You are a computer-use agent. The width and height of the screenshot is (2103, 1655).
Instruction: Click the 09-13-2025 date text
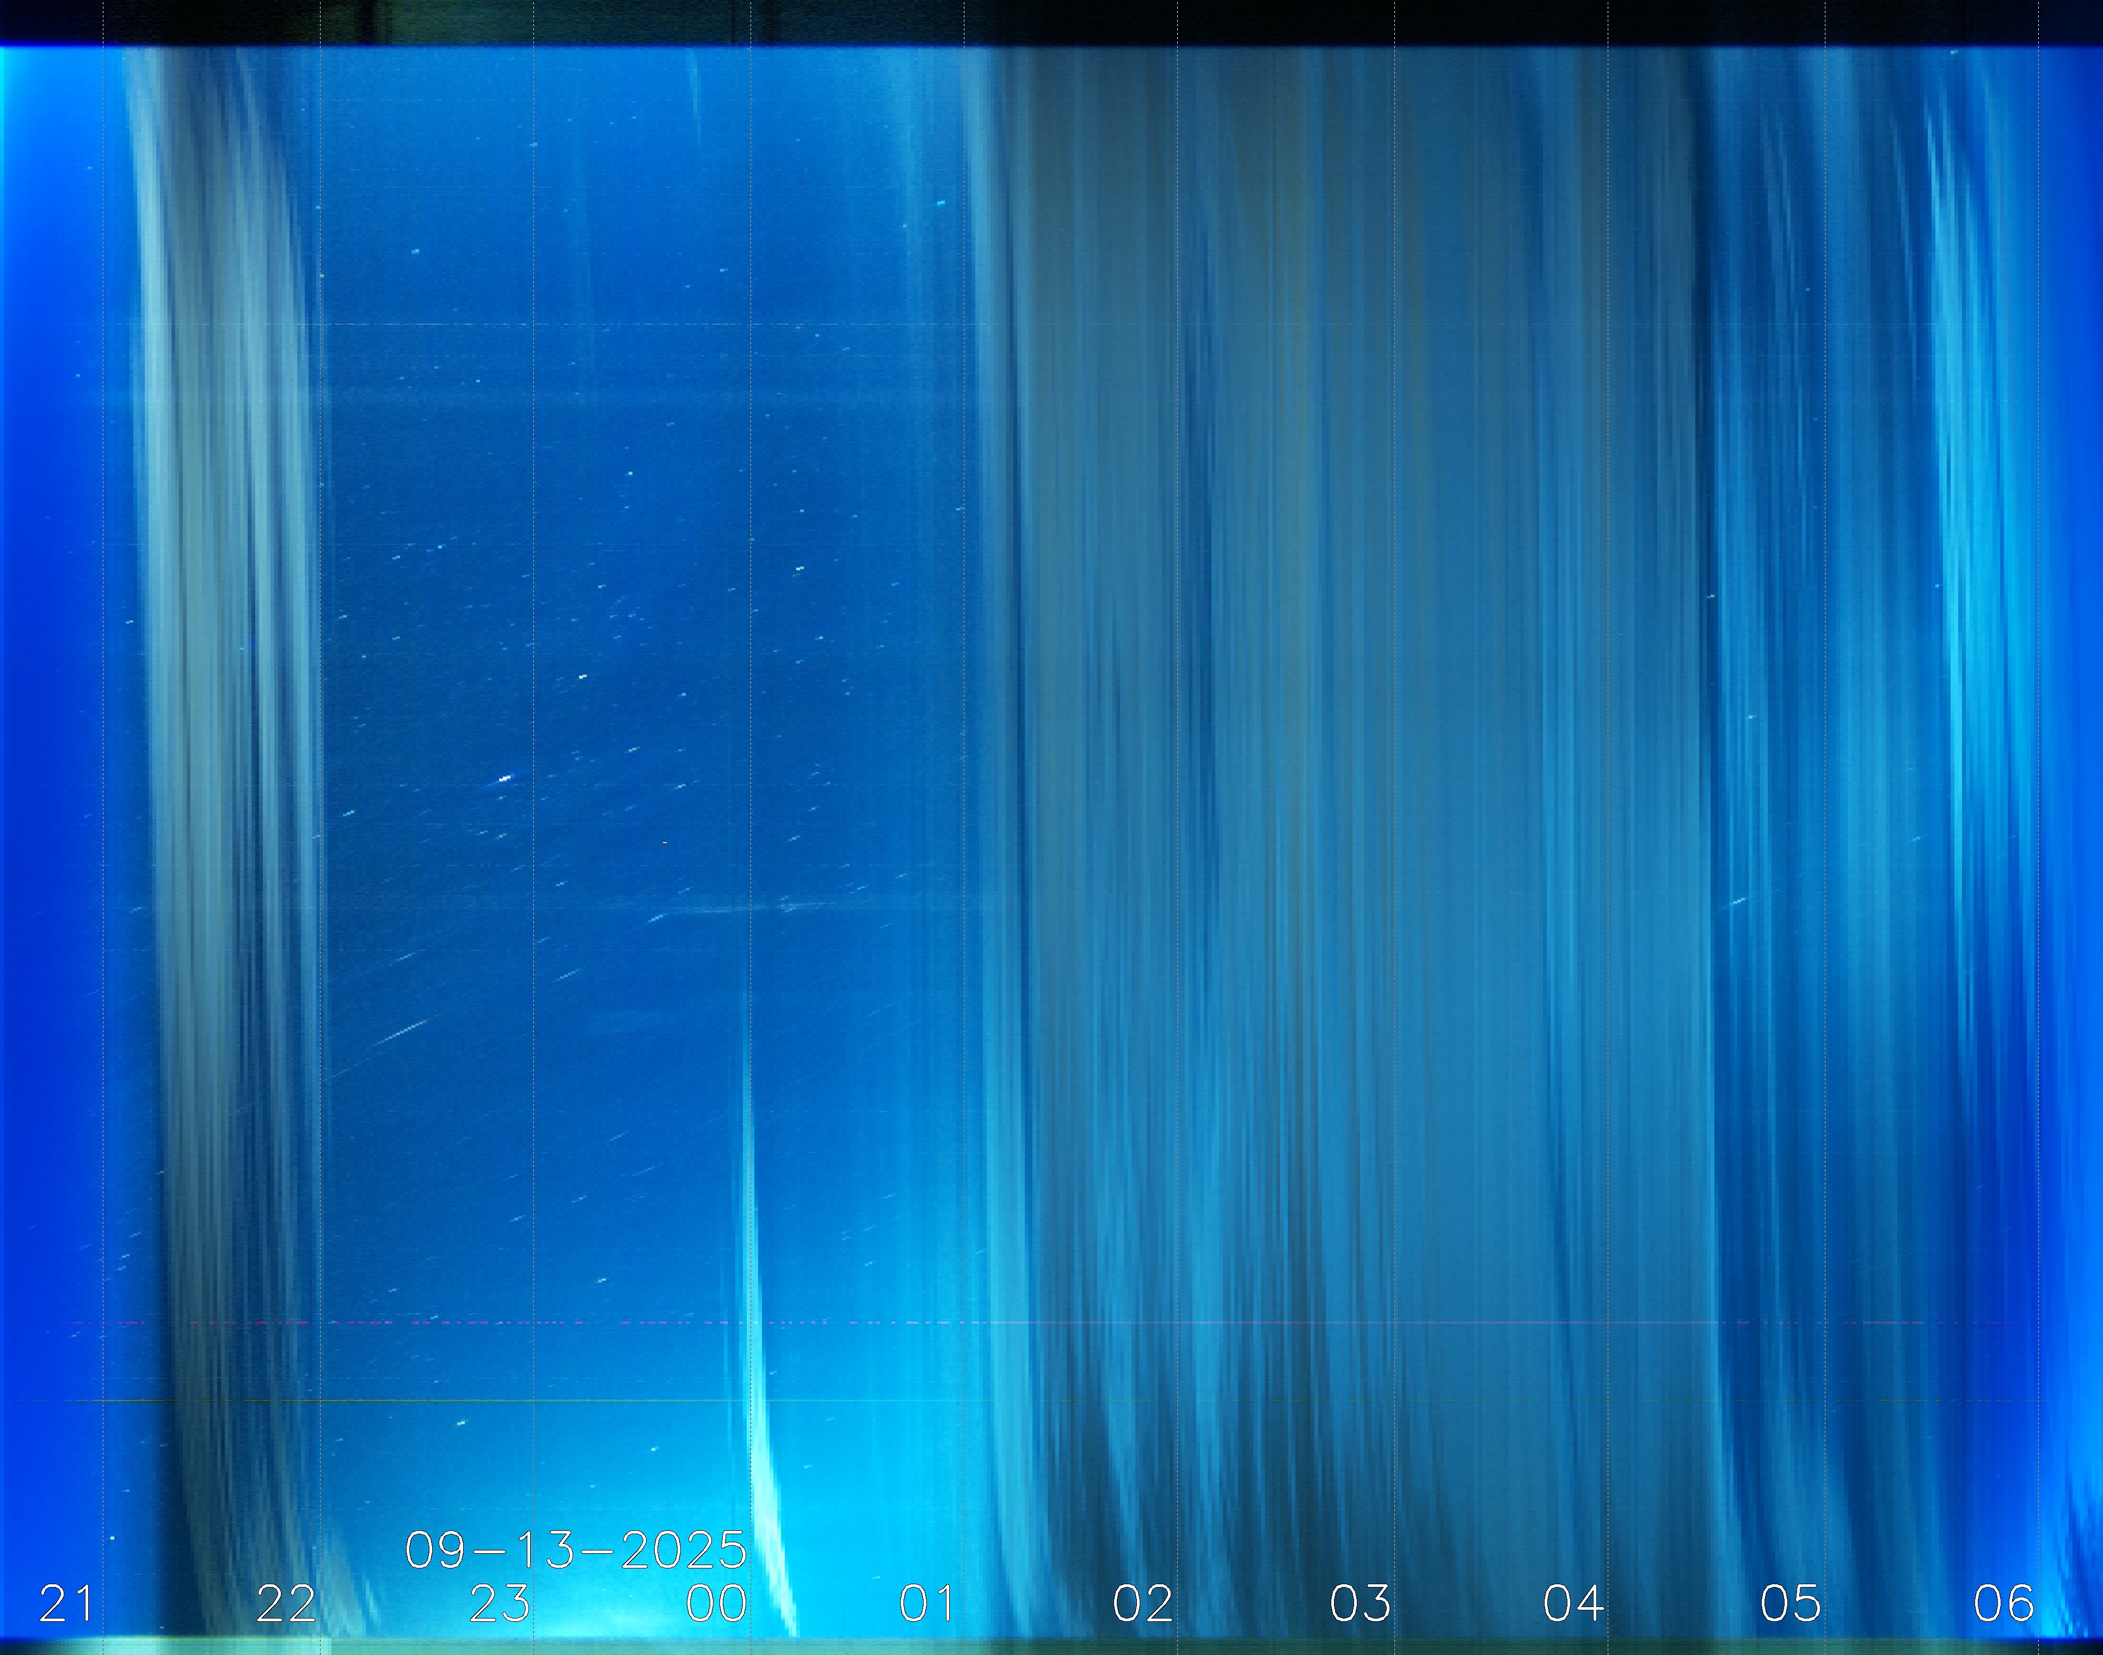point(575,1550)
